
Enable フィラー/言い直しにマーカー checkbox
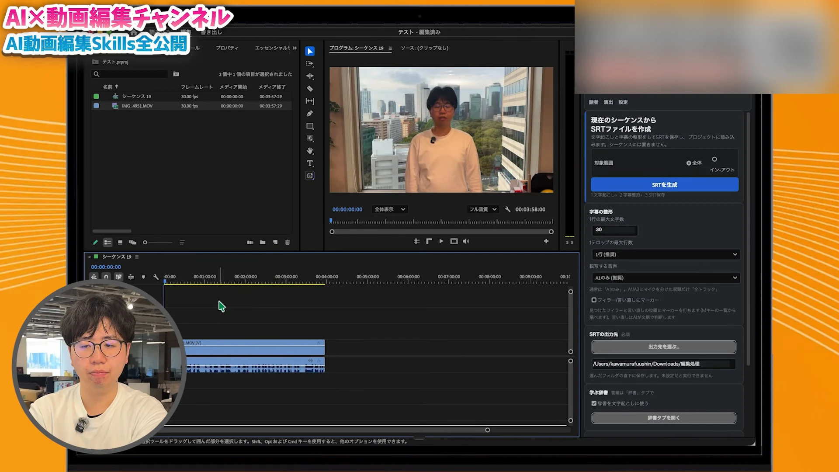pos(594,300)
